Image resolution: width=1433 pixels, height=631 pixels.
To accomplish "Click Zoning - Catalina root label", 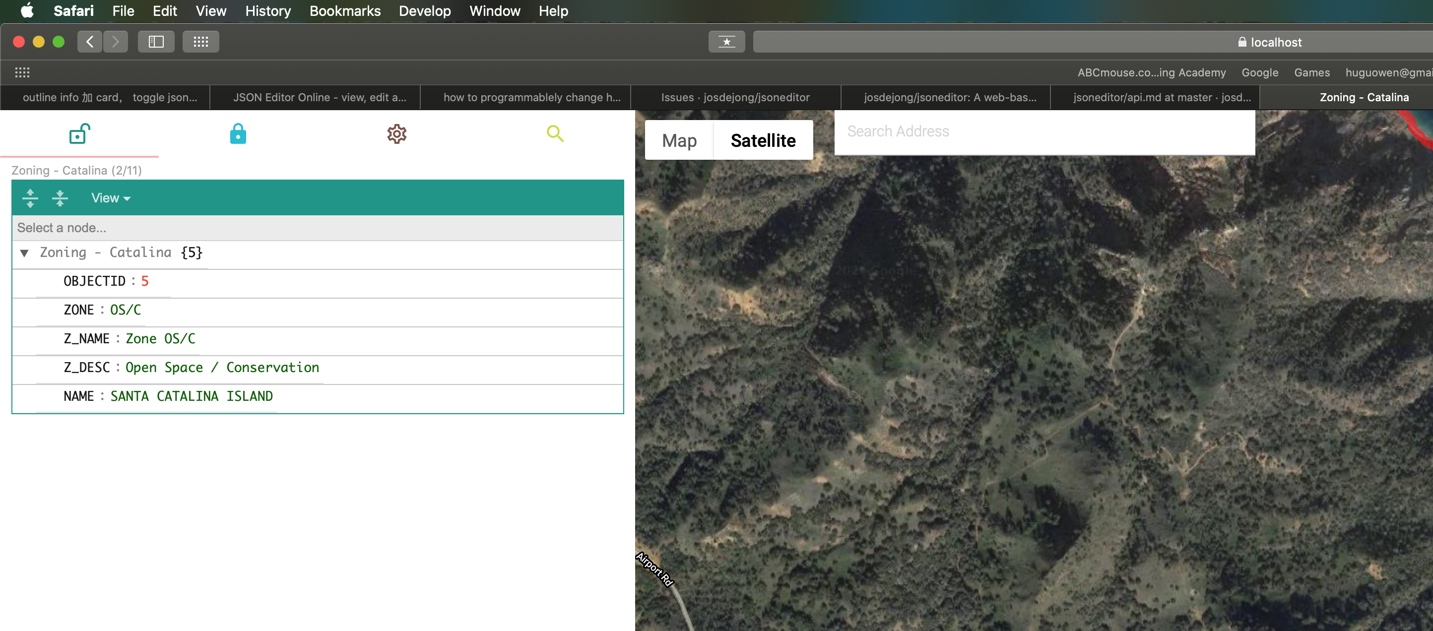I will 106,252.
